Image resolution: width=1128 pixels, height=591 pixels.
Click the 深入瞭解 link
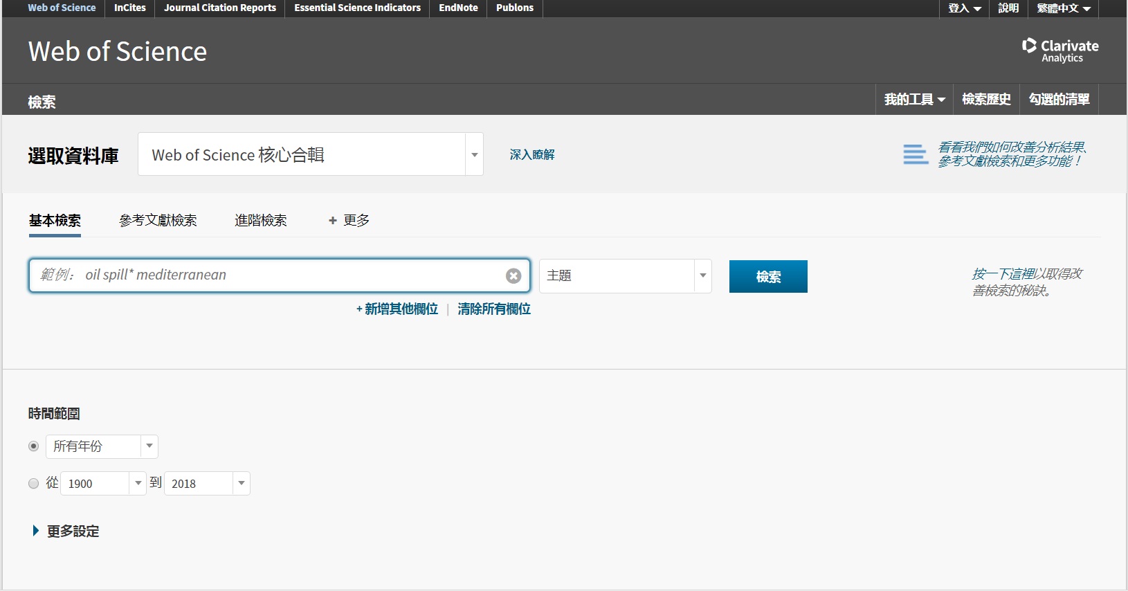click(532, 154)
